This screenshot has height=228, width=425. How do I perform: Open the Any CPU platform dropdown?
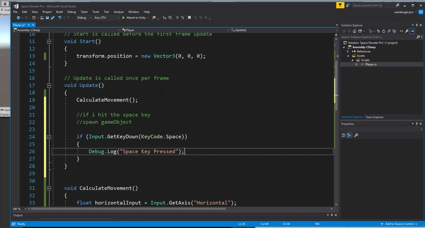pos(107,18)
